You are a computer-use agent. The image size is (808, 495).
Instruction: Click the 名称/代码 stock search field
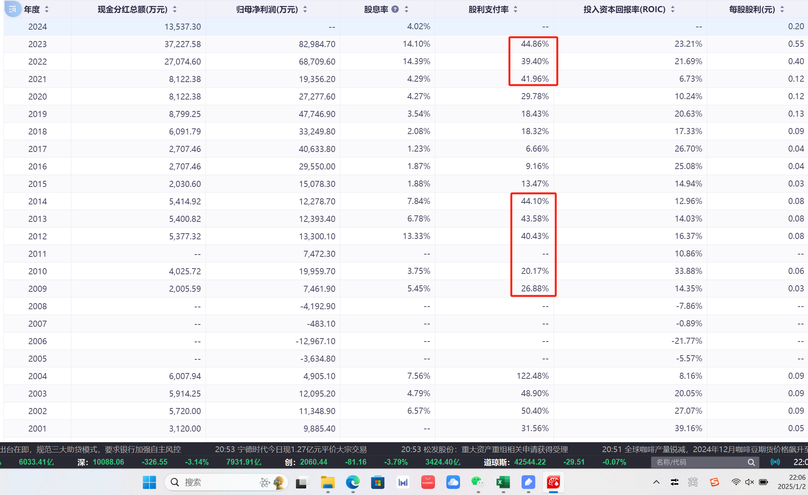point(698,462)
